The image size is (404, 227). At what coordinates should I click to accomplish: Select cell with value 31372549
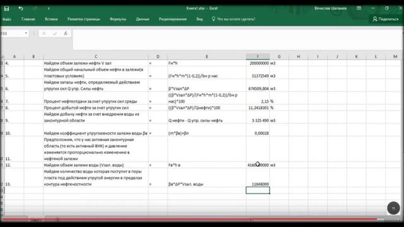(x=258, y=73)
